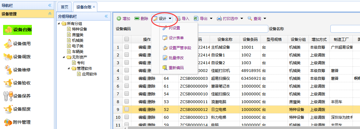Open 附件管理 sidebar icon
This screenshot has width=360, height=129.
pyautogui.click(x=8, y=122)
